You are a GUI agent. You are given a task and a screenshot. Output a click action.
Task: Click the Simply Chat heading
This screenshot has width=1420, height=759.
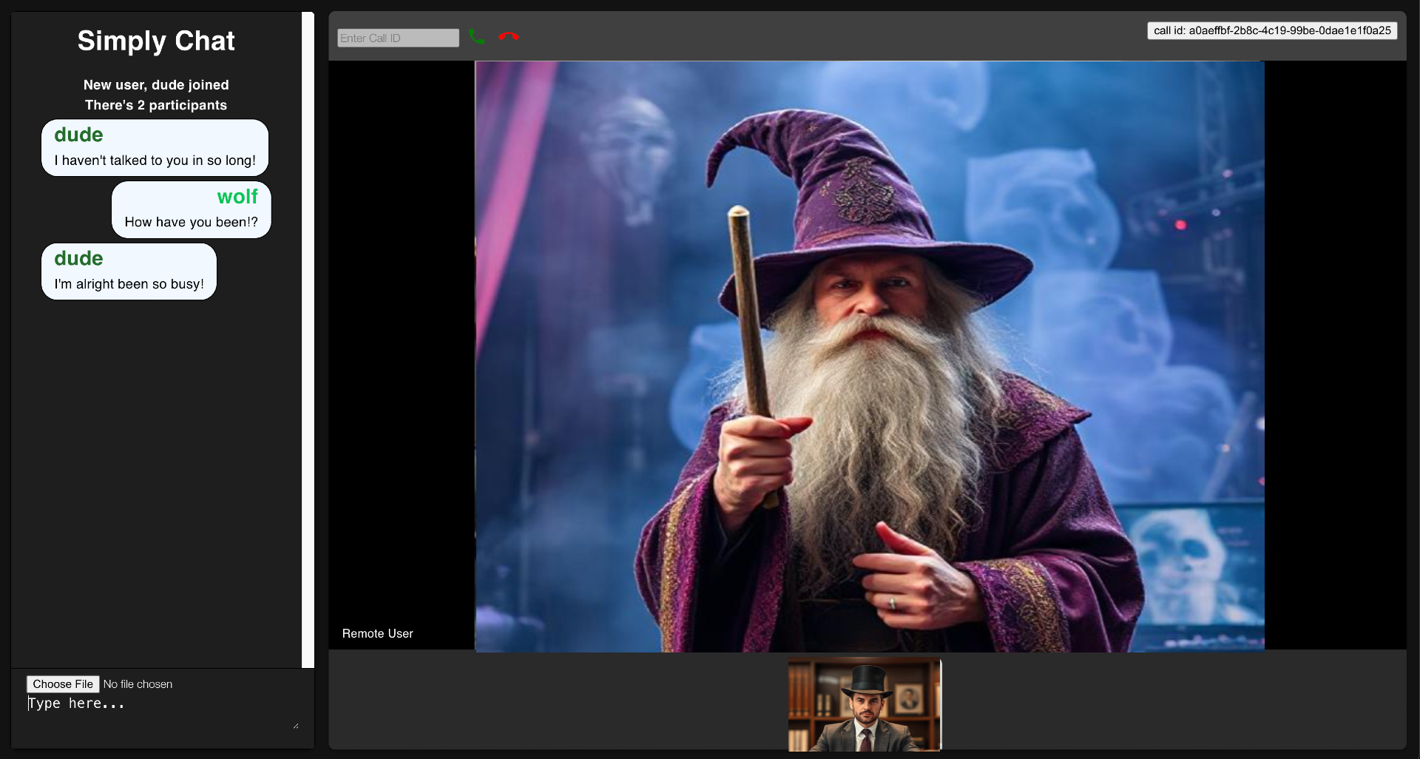(x=156, y=41)
